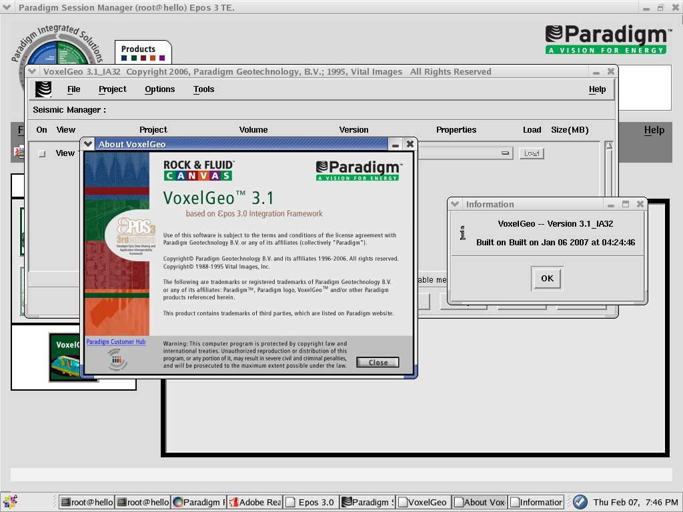Open the desktop applications menu icon in taskbar

coord(9,502)
